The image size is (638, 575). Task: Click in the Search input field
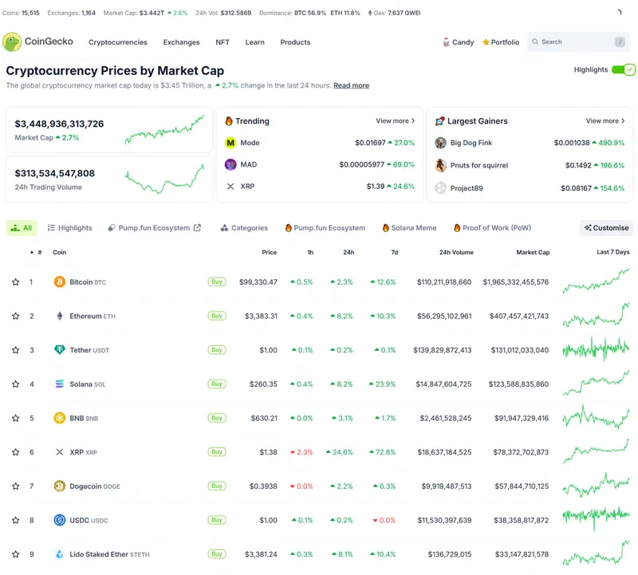(x=579, y=41)
